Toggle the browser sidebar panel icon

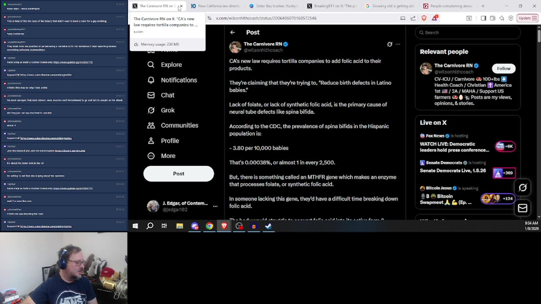pyautogui.click(x=483, y=18)
